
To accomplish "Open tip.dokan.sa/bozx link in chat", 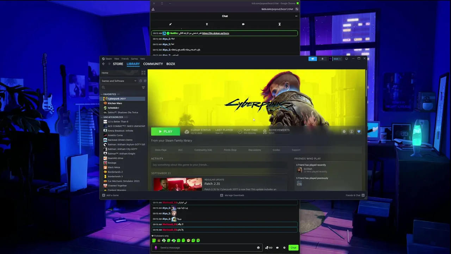I will 215,33.
